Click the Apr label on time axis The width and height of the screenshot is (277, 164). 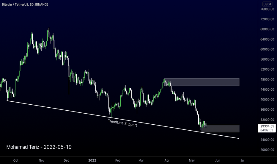[x=167, y=160]
